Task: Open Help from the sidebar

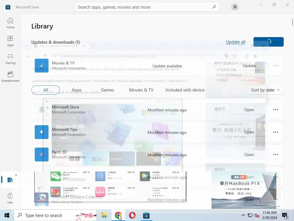Action: click(x=10, y=198)
